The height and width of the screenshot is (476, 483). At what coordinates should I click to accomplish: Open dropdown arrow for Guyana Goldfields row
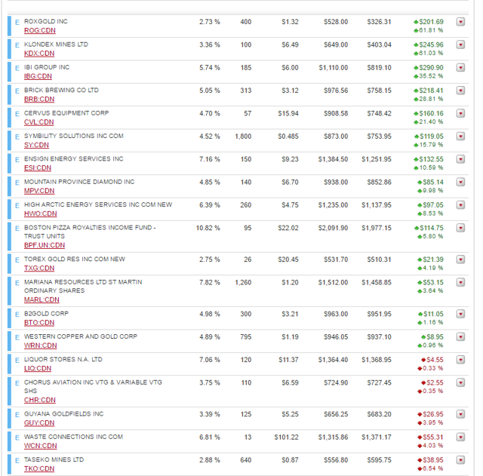click(x=460, y=414)
